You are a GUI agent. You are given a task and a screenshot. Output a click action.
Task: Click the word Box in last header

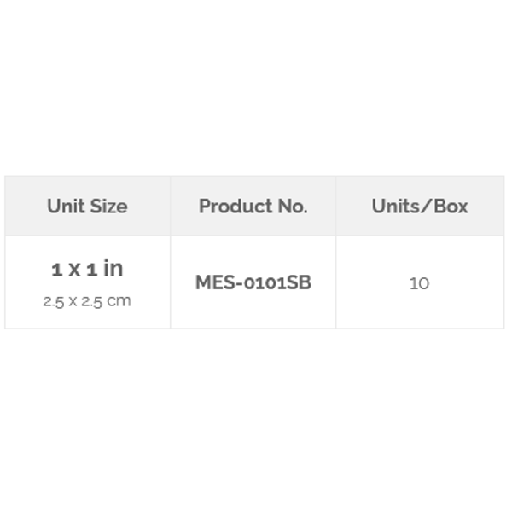click(x=451, y=206)
